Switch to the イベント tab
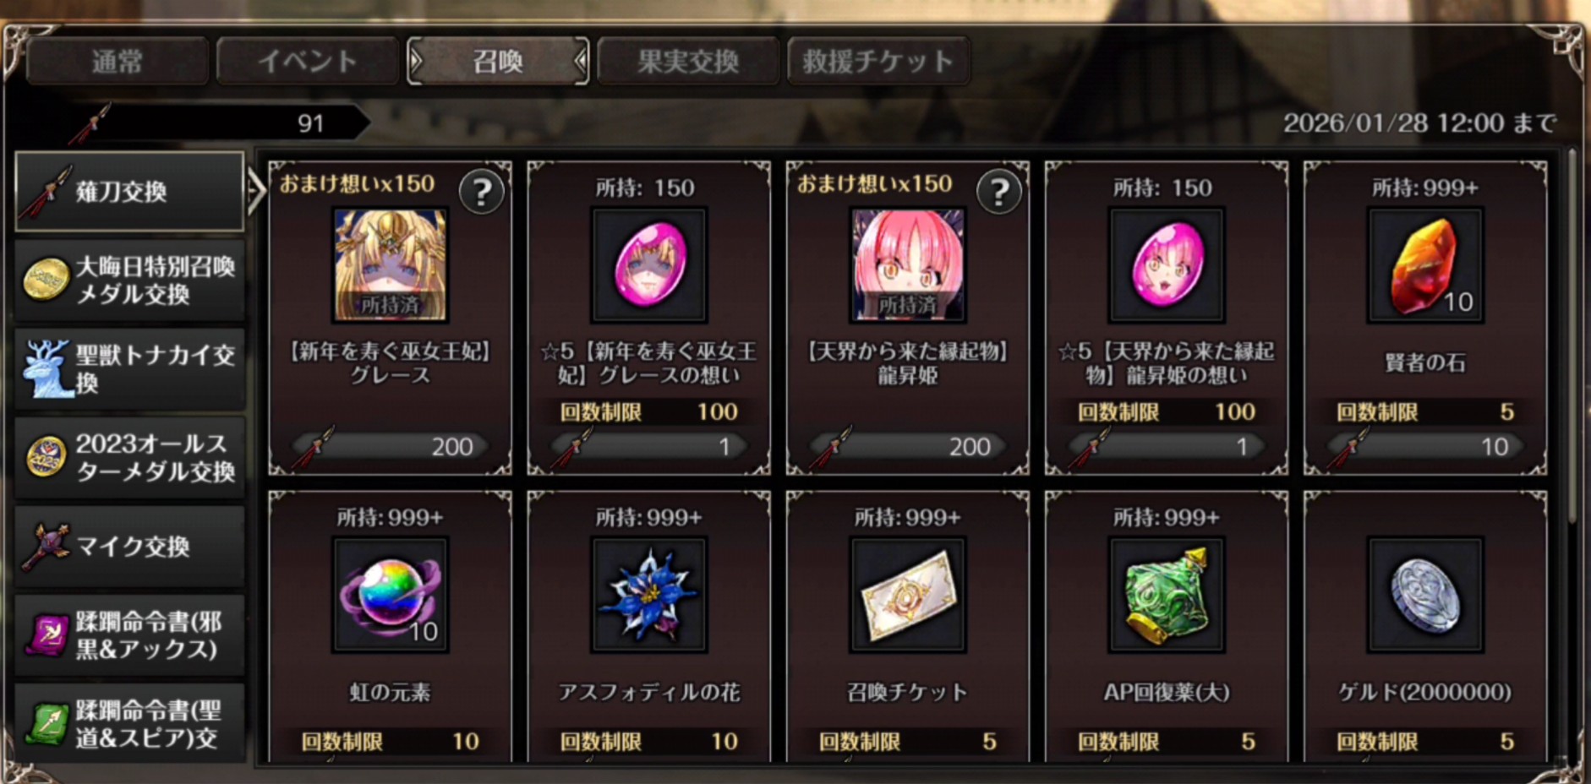The height and width of the screenshot is (784, 1591). tap(308, 61)
